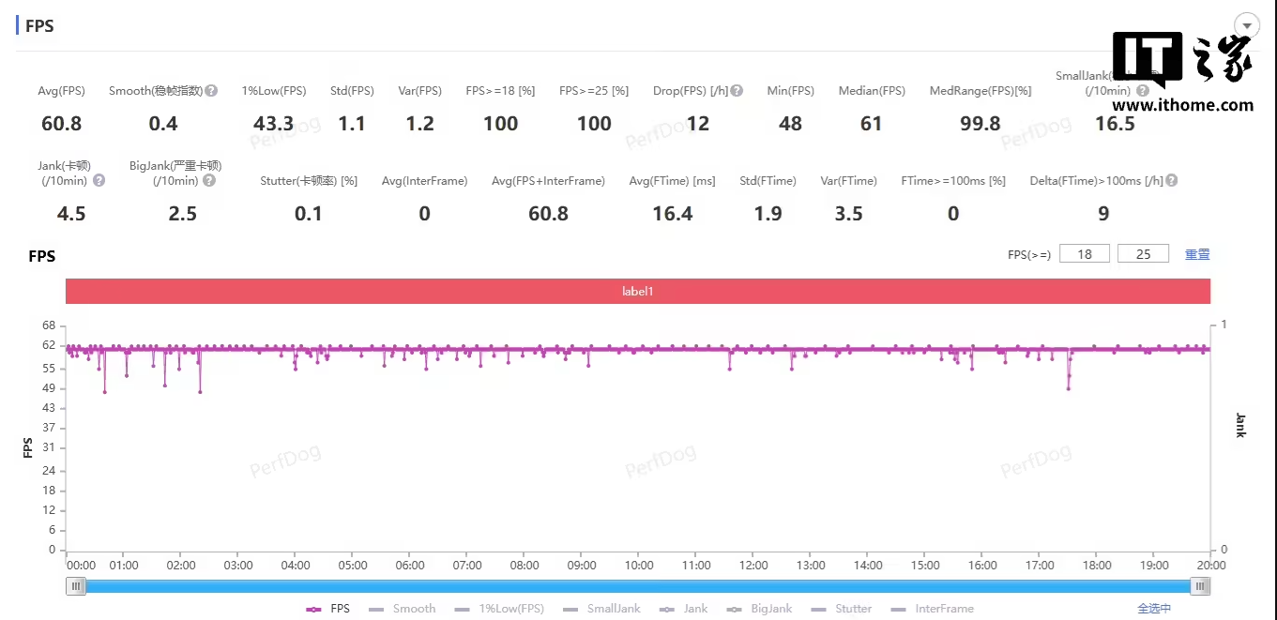Click help icon under SmallJank (/10min)
This screenshot has height=620, width=1277.
point(1142,91)
